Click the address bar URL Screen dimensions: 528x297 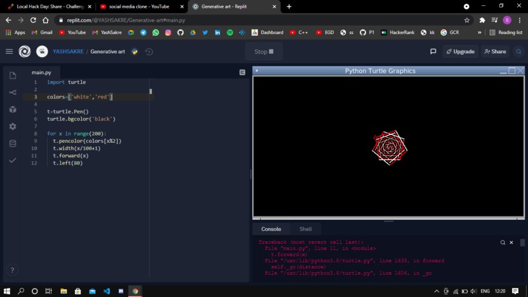click(x=126, y=20)
